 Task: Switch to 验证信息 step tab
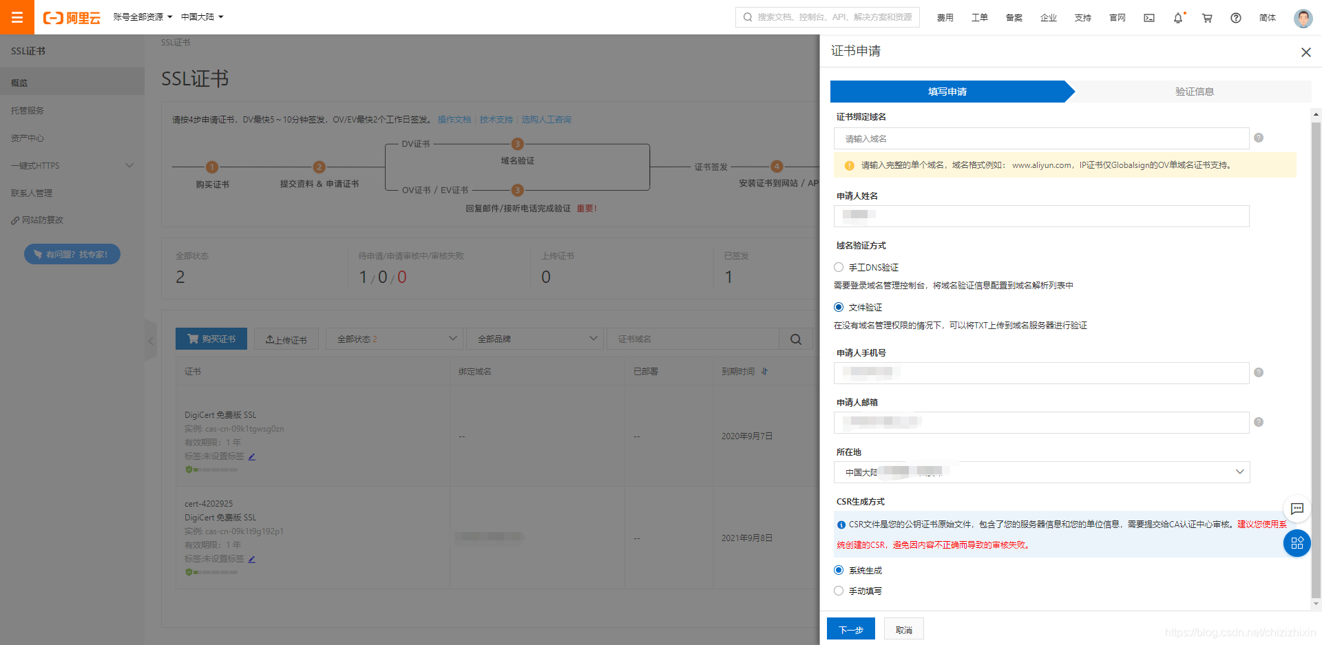(1194, 92)
